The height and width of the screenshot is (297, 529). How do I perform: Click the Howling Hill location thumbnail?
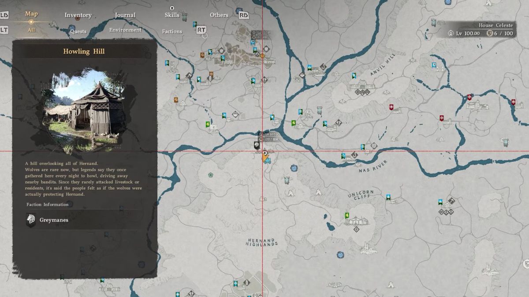pos(84,106)
